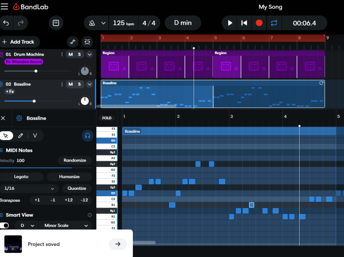
Task: Open the hamburger main menu
Action: [4, 7]
